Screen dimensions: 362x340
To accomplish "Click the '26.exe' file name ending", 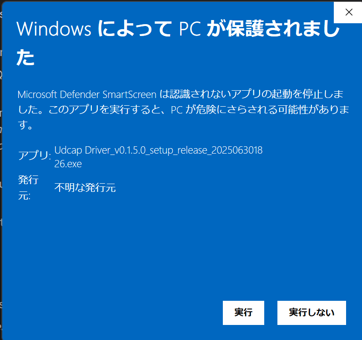I will pyautogui.click(x=68, y=164).
